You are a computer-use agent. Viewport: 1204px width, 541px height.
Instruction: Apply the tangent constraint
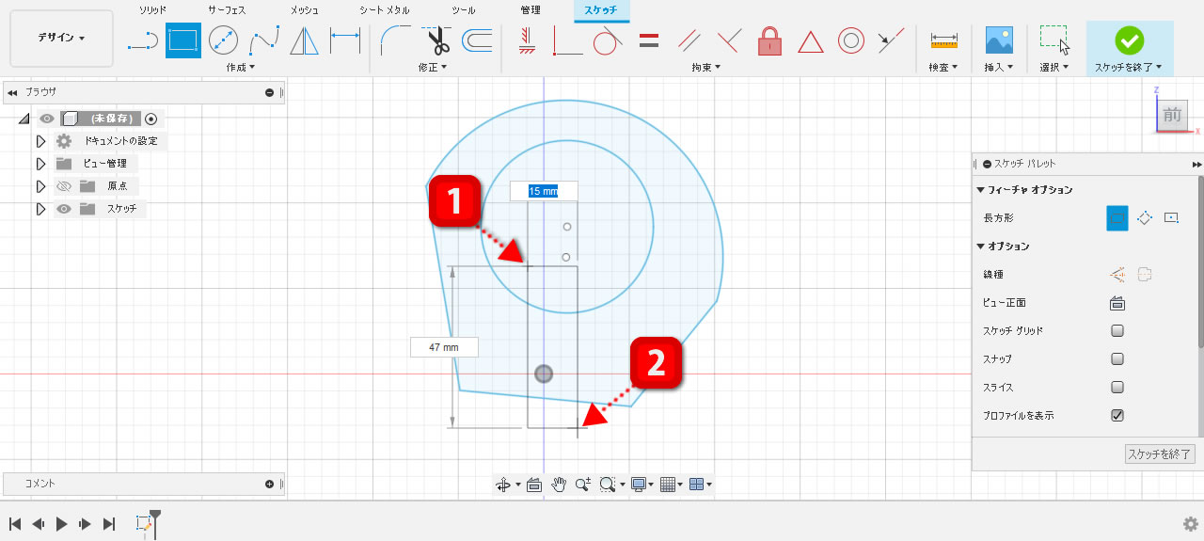pos(608,40)
